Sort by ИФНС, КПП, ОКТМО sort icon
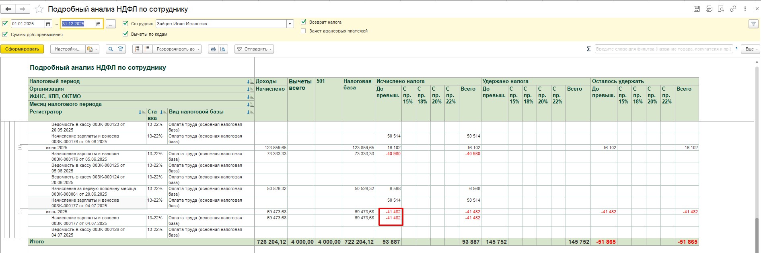The width and height of the screenshot is (761, 253). pyautogui.click(x=250, y=97)
